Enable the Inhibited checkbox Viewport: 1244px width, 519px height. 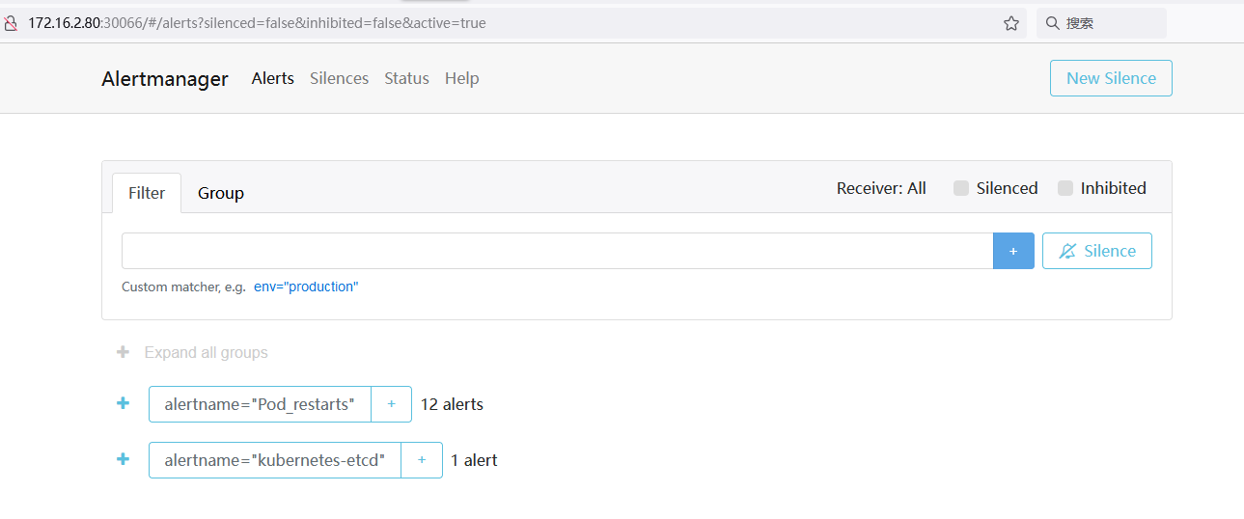coord(1065,188)
